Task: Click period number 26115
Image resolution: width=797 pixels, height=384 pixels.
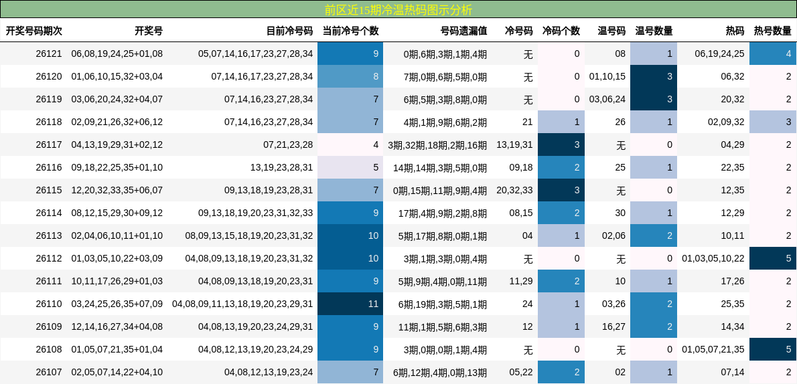Action: tap(49, 191)
